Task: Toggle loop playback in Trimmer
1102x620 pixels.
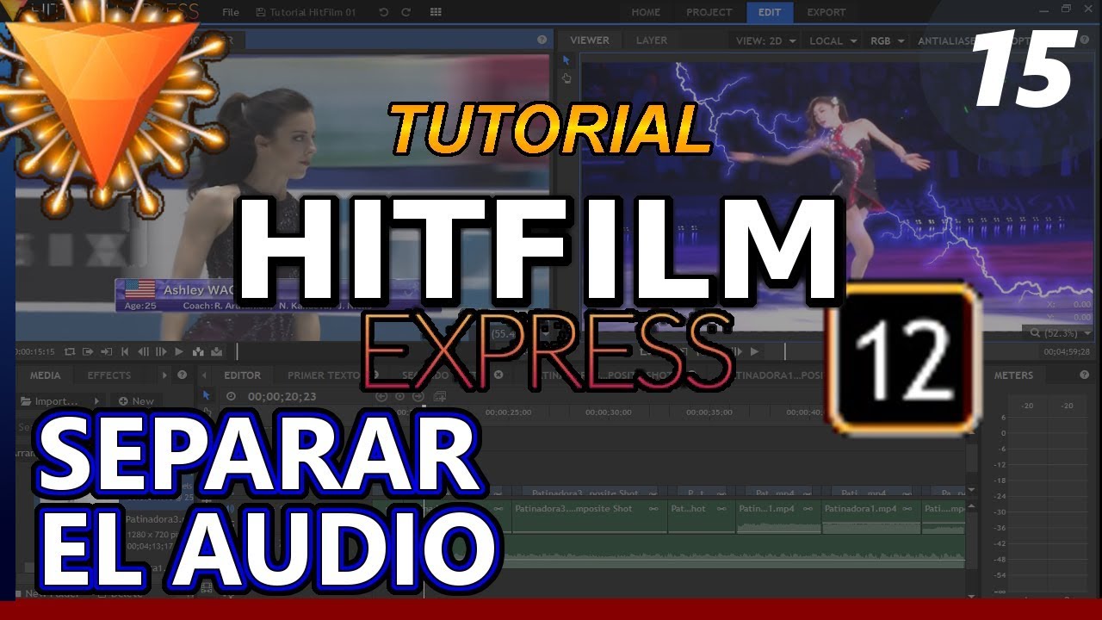Action: [x=70, y=351]
